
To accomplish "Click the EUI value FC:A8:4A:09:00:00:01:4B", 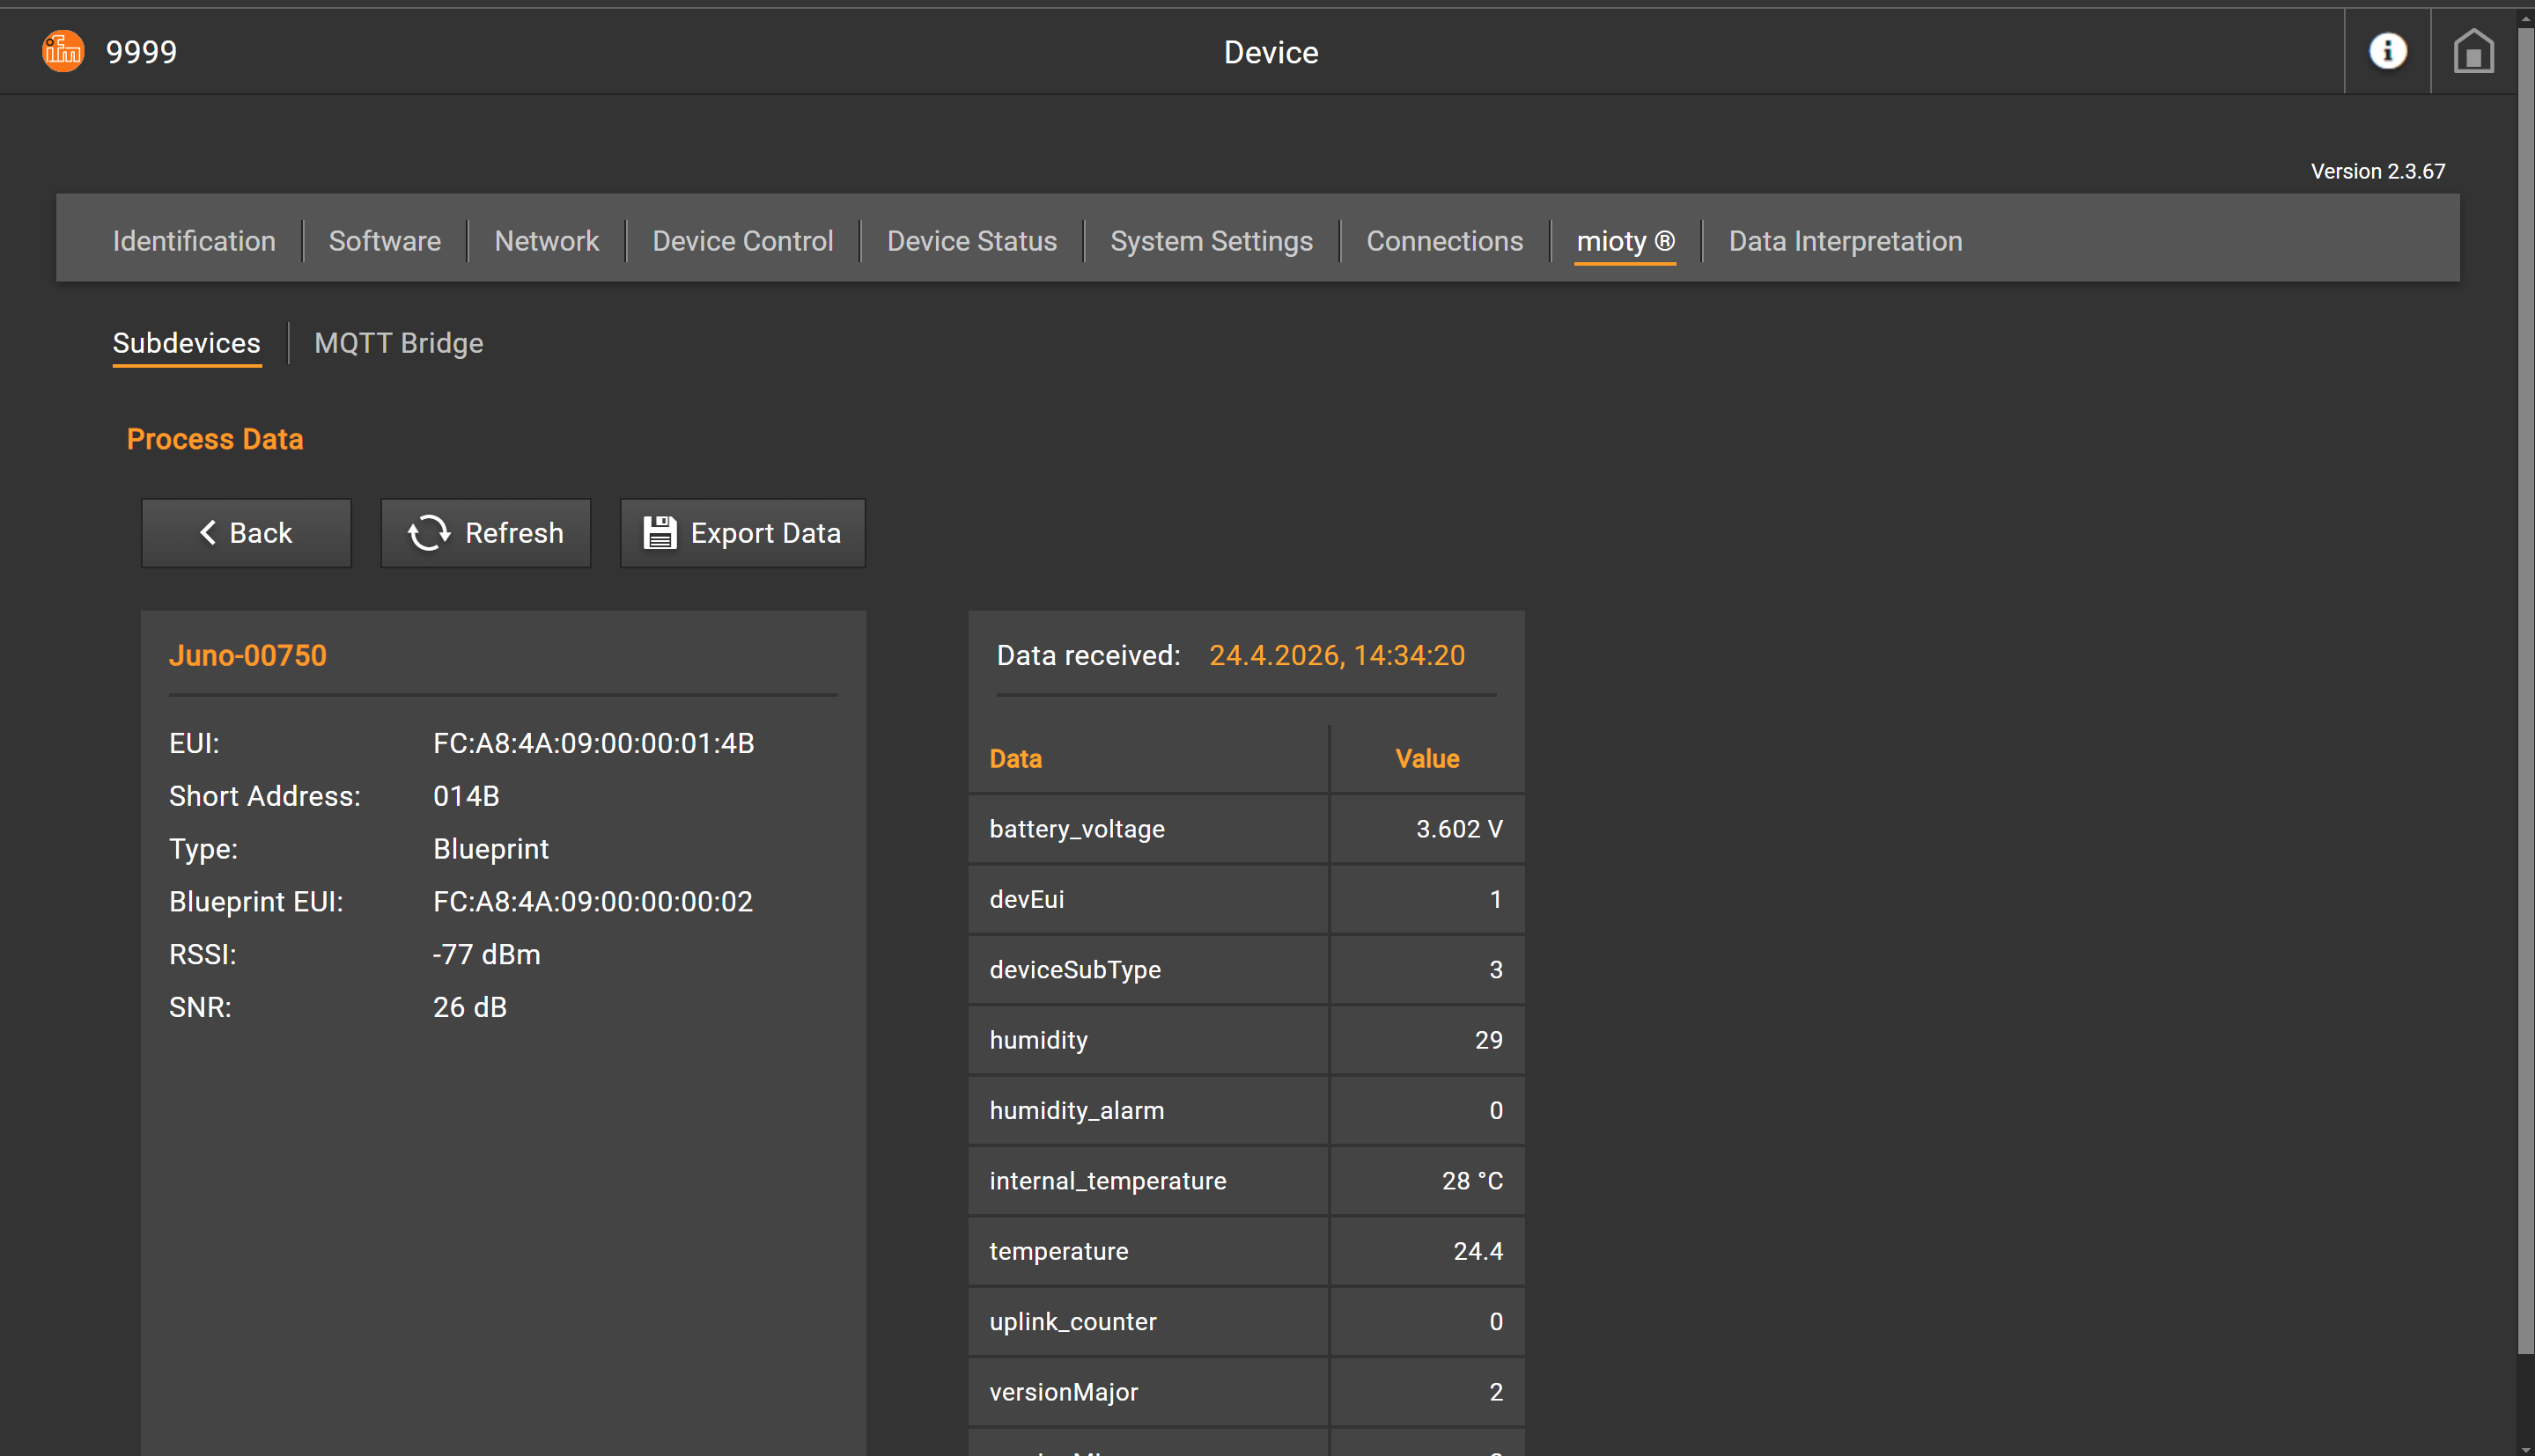I will pos(593,743).
